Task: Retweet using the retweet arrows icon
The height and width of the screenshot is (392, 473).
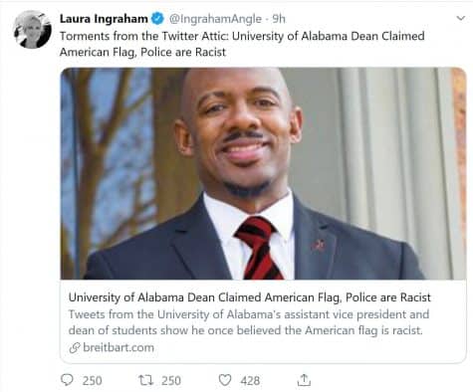Action: pos(145,380)
